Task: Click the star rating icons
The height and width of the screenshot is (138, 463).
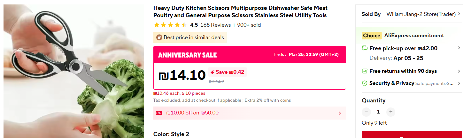Action: pyautogui.click(x=170, y=25)
